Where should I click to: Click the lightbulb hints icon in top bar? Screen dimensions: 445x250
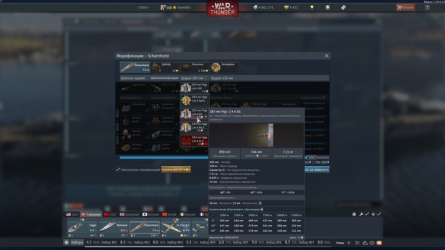pos(312,8)
